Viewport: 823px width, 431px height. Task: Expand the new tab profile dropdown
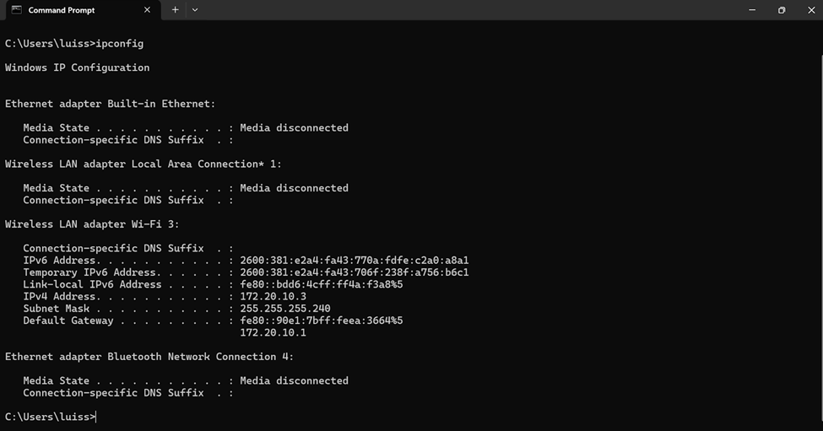tap(195, 10)
